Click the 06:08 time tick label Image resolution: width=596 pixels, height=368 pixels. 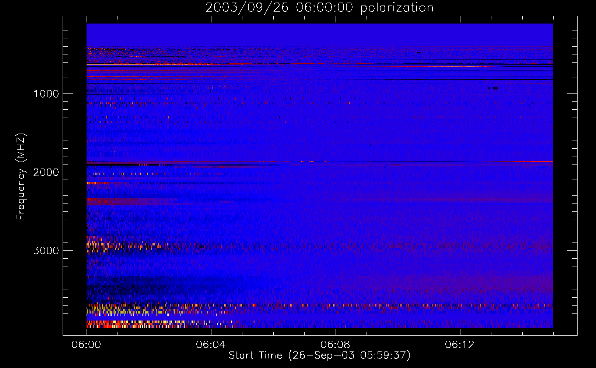(335, 345)
